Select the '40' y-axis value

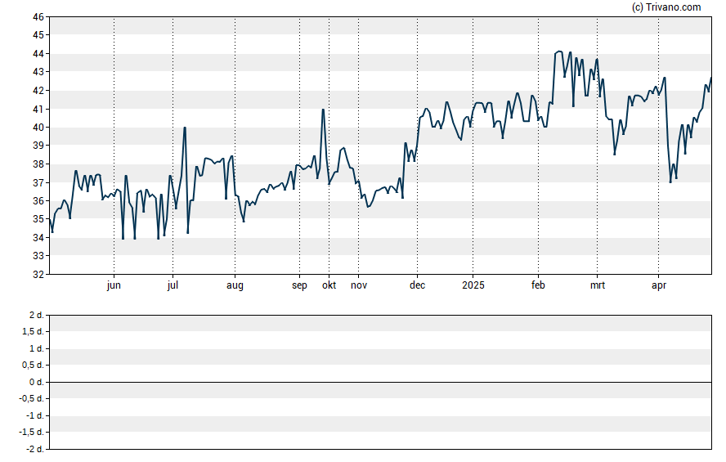38,128
